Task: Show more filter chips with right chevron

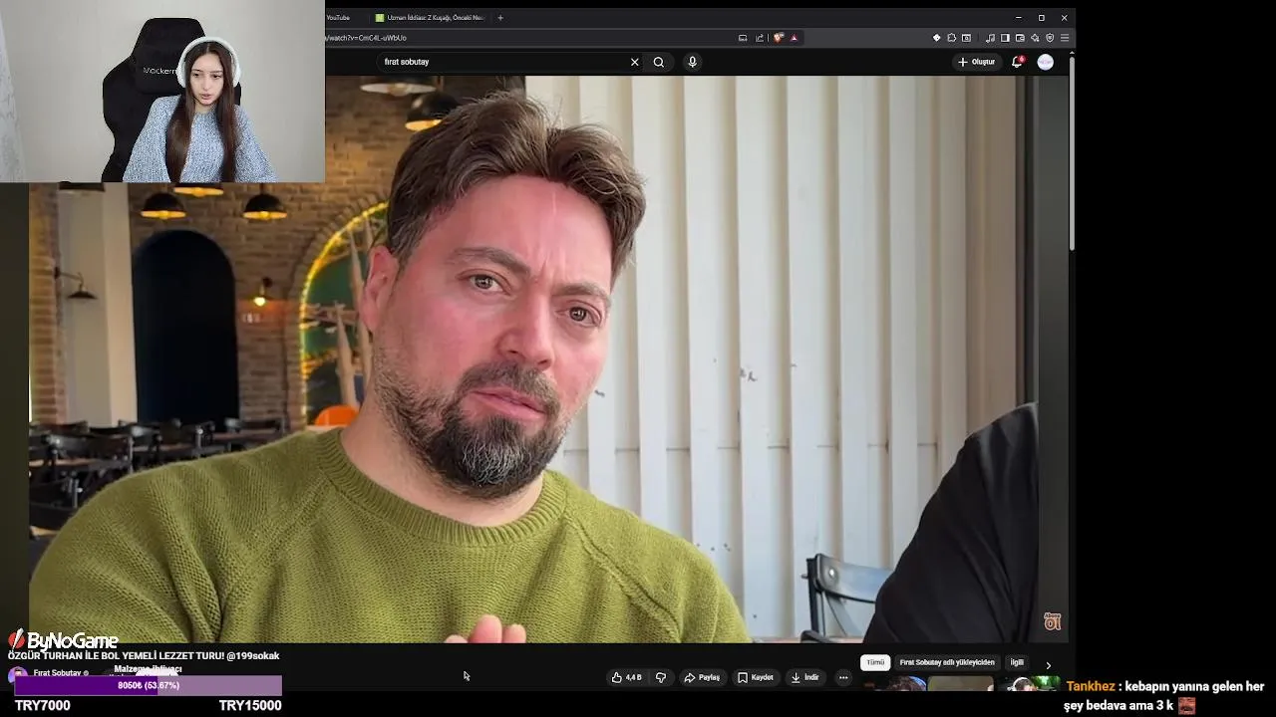Action: click(x=1048, y=665)
